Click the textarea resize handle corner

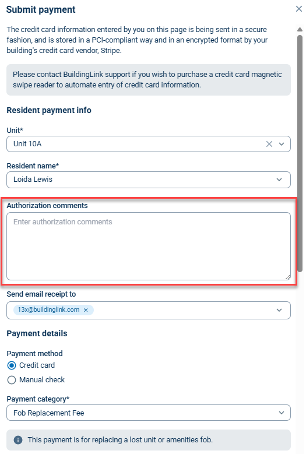tap(288, 277)
